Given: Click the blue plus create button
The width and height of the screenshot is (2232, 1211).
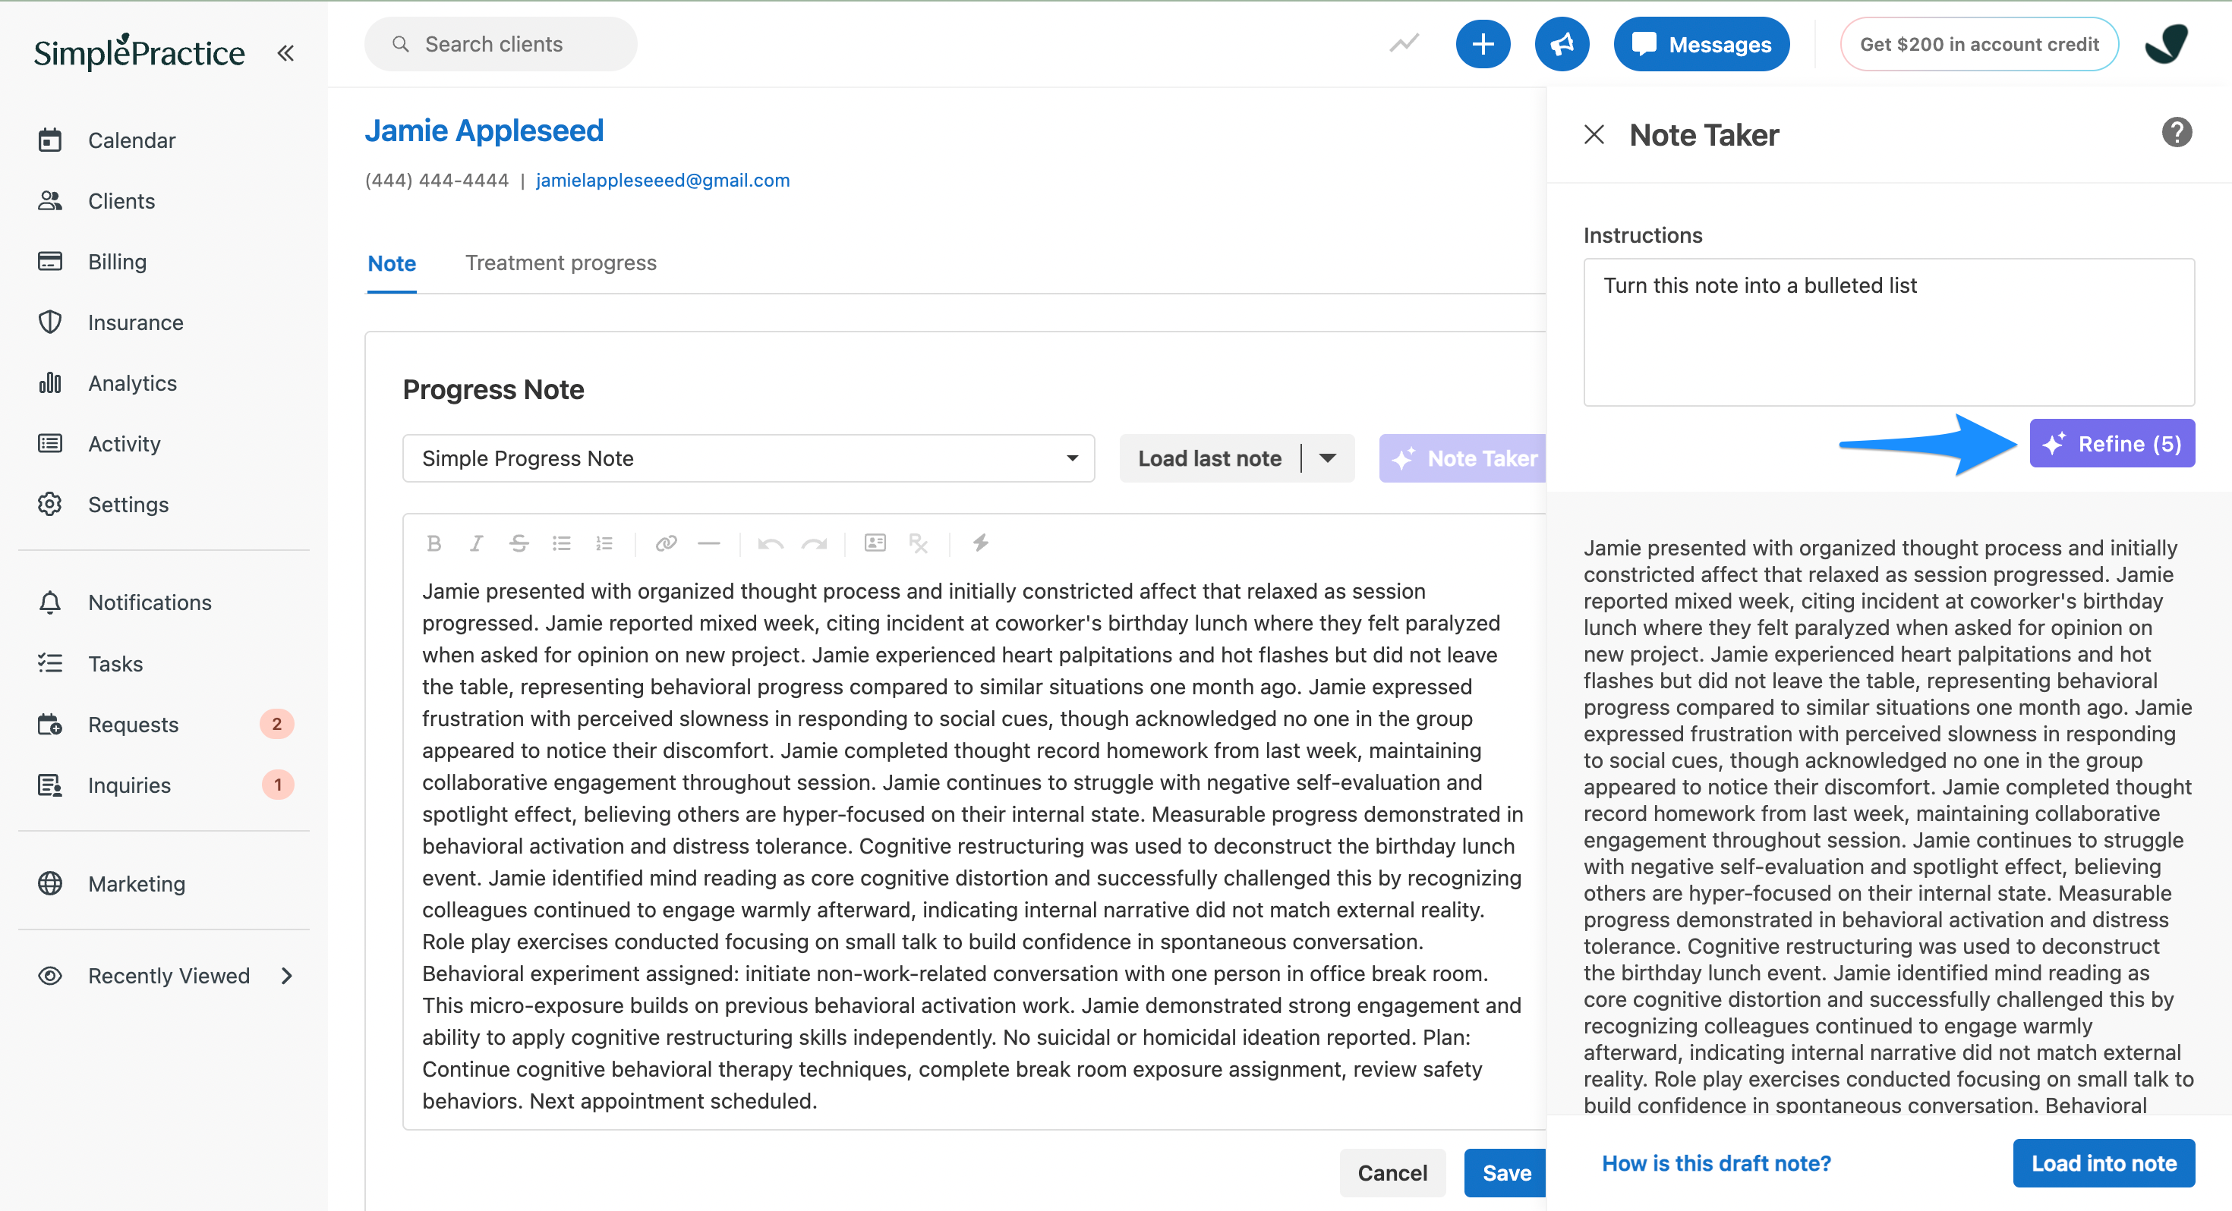Looking at the screenshot, I should (1483, 44).
